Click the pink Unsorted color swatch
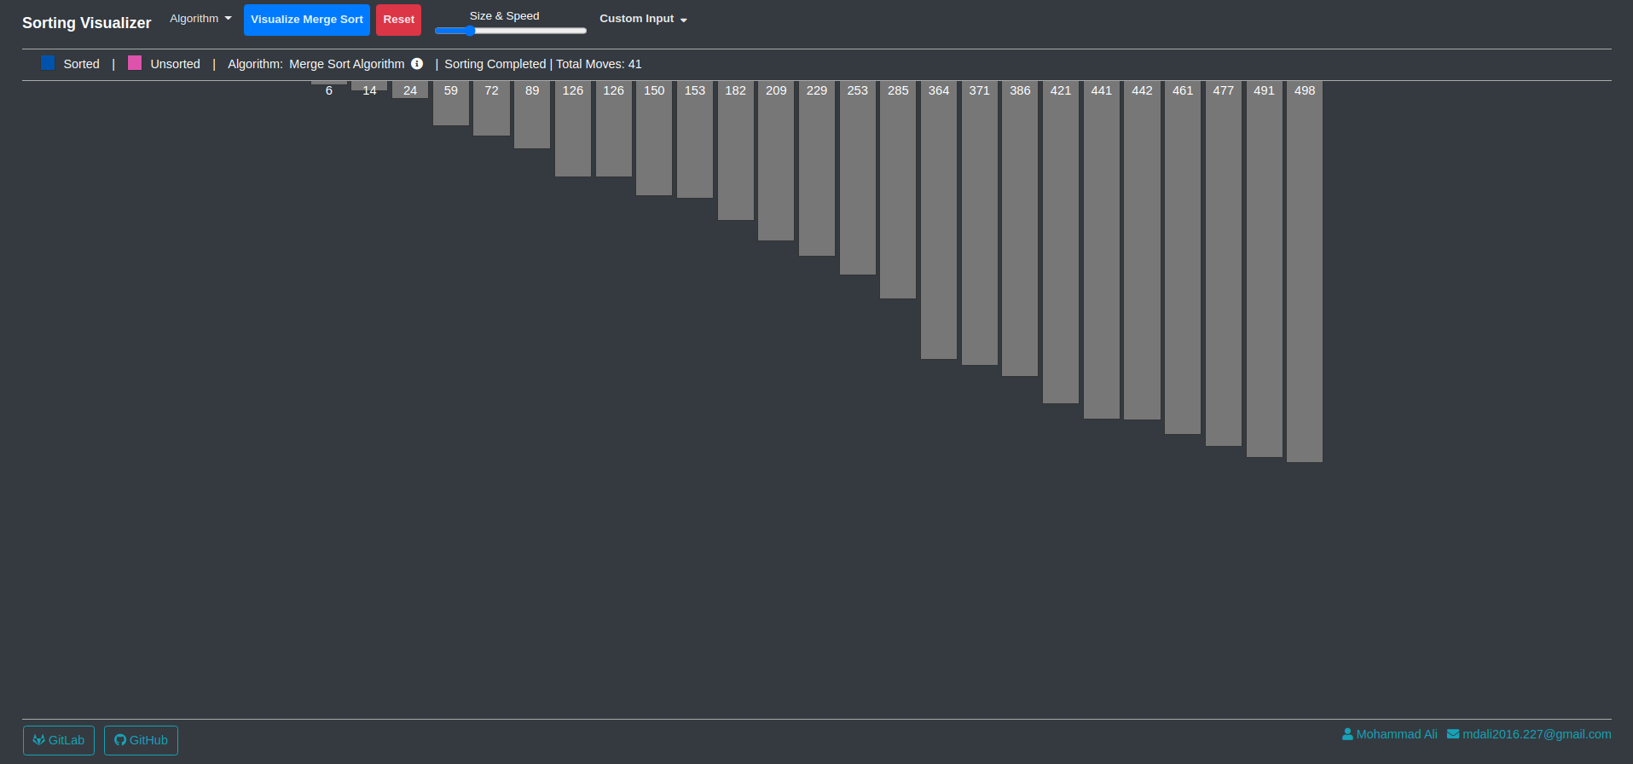The width and height of the screenshot is (1633, 764). click(135, 62)
